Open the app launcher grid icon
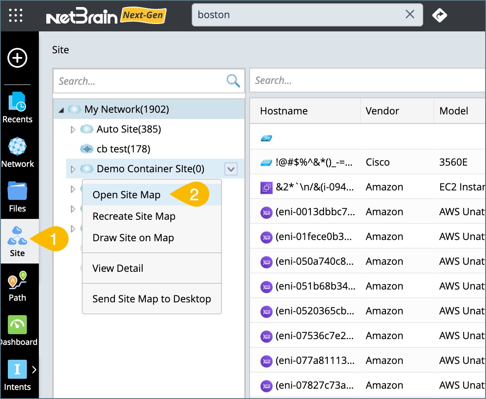Viewport: 486px width, 399px height. [16, 15]
